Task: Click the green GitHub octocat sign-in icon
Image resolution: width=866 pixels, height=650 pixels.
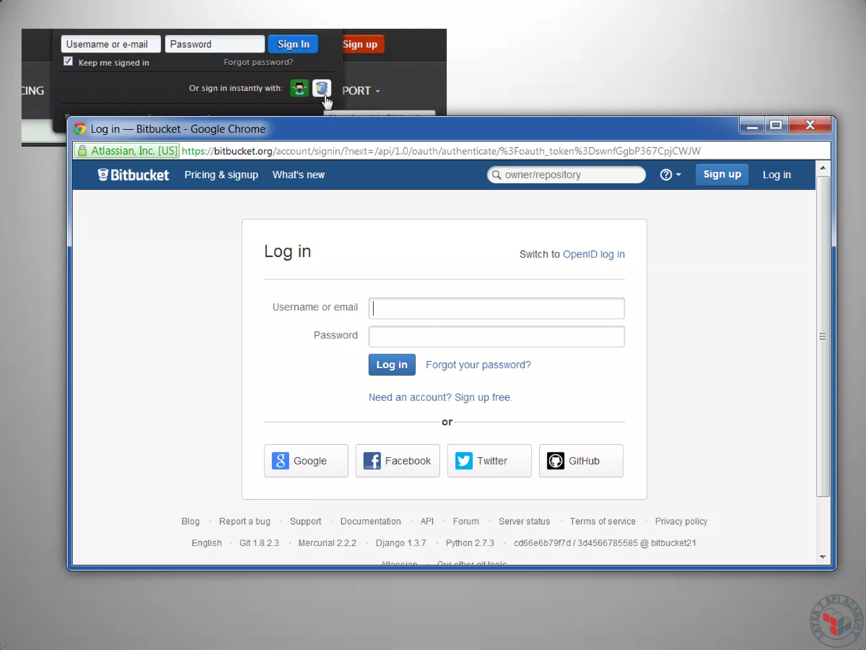Action: 299,88
